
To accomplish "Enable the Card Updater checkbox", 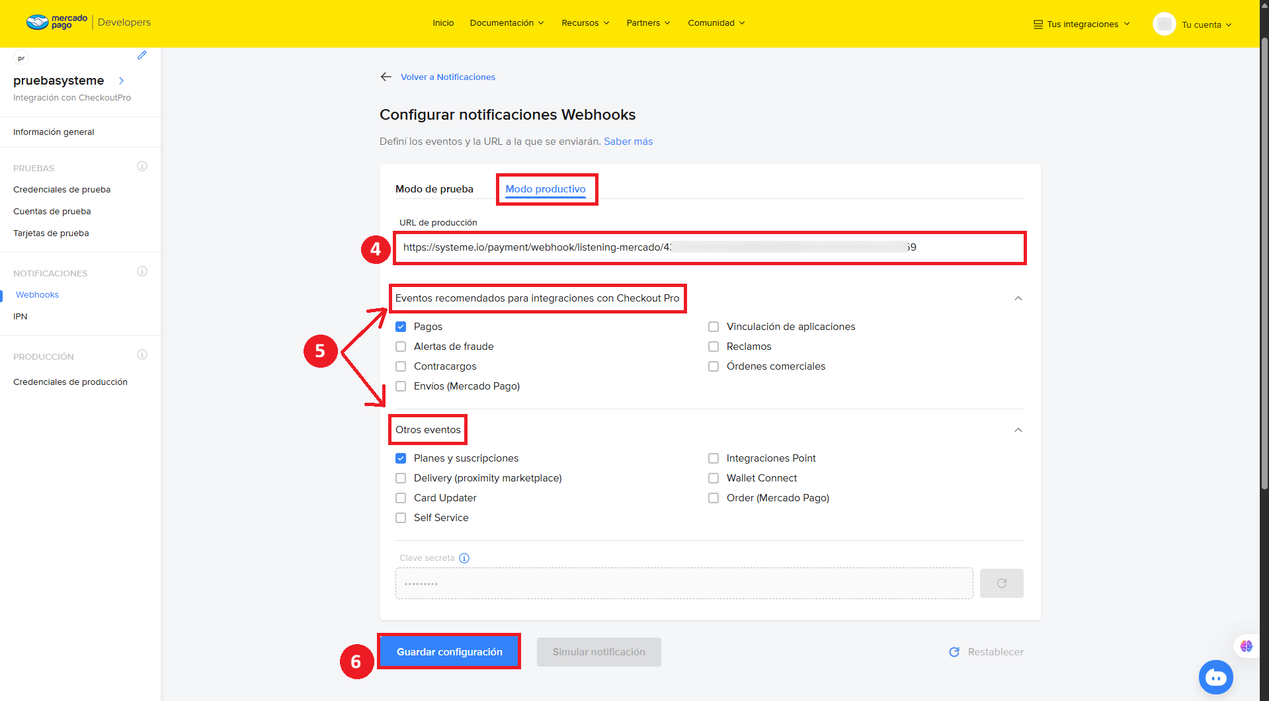I will click(401, 498).
